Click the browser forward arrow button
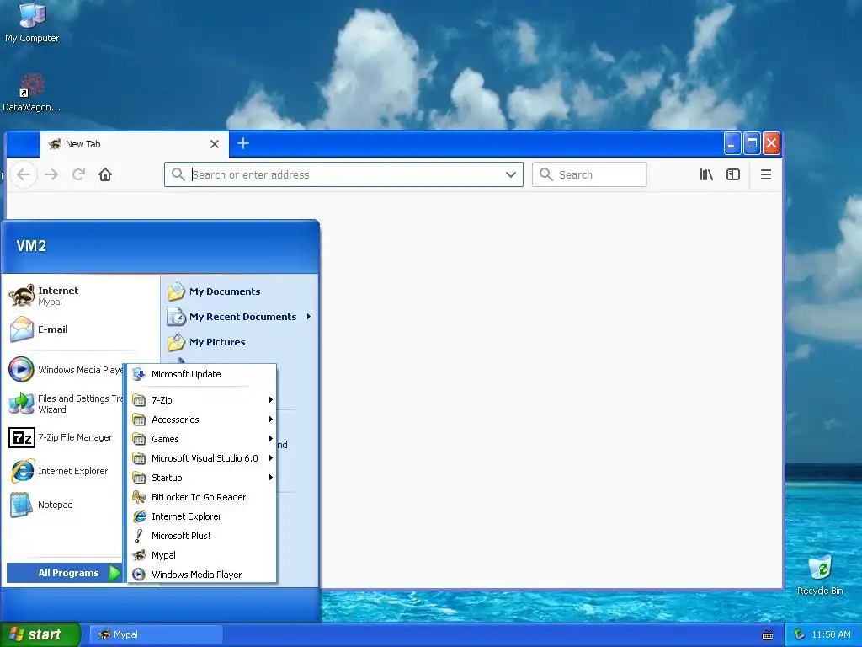This screenshot has height=647, width=862. click(51, 174)
